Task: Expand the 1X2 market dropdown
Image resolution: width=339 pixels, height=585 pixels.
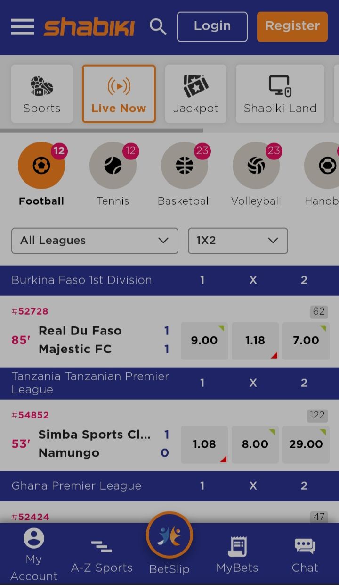Action: click(238, 241)
